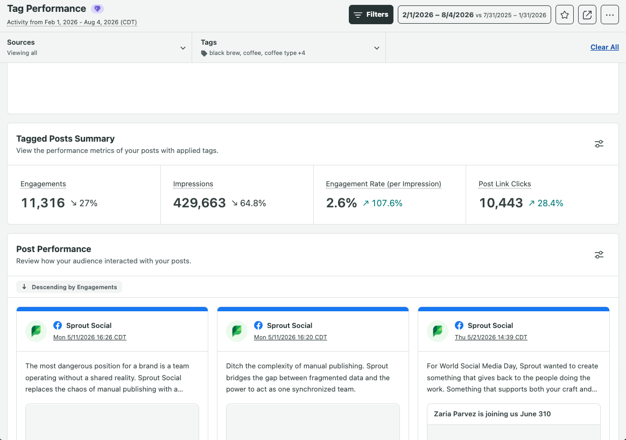
Task: Open Post Performance settings sliders icon
Action: (x=599, y=255)
